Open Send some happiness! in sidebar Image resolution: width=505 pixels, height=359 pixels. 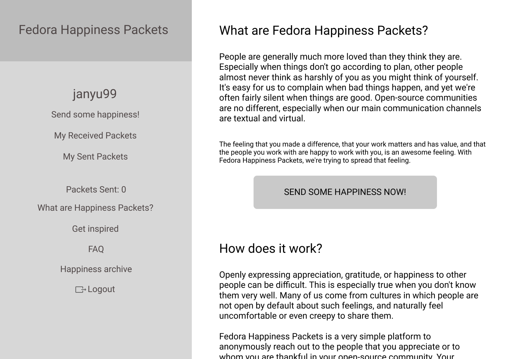tap(95, 115)
